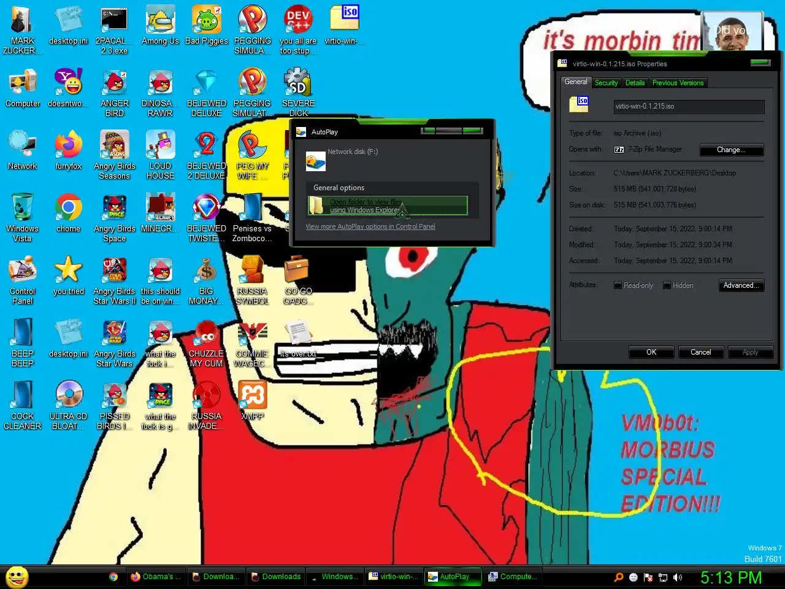The image size is (785, 589).
Task: Open the BIG MONAY money bag icon
Action: [x=207, y=280]
